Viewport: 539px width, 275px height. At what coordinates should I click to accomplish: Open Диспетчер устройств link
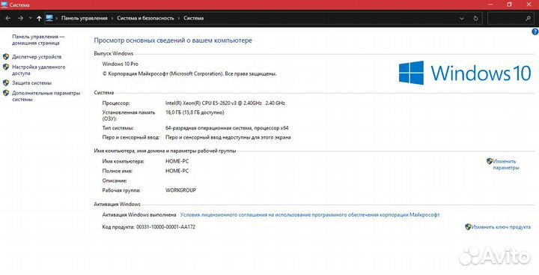[37, 57]
